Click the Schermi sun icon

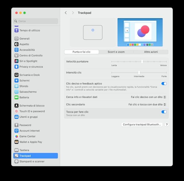pyautogui.click(x=16, y=80)
